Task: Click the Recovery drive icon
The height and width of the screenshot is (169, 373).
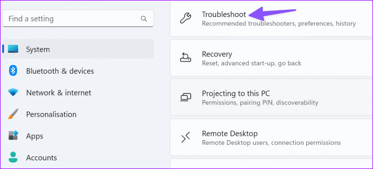Action: tap(185, 57)
